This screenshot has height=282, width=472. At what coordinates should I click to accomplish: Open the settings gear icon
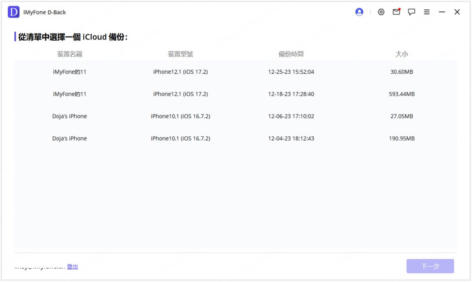[381, 12]
